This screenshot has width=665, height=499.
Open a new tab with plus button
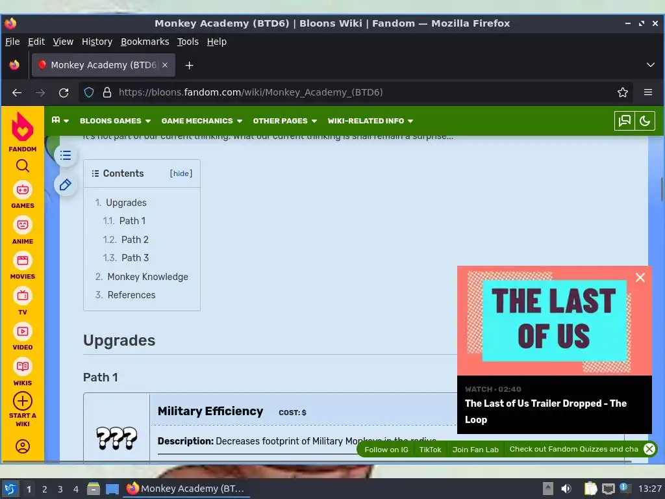point(190,66)
